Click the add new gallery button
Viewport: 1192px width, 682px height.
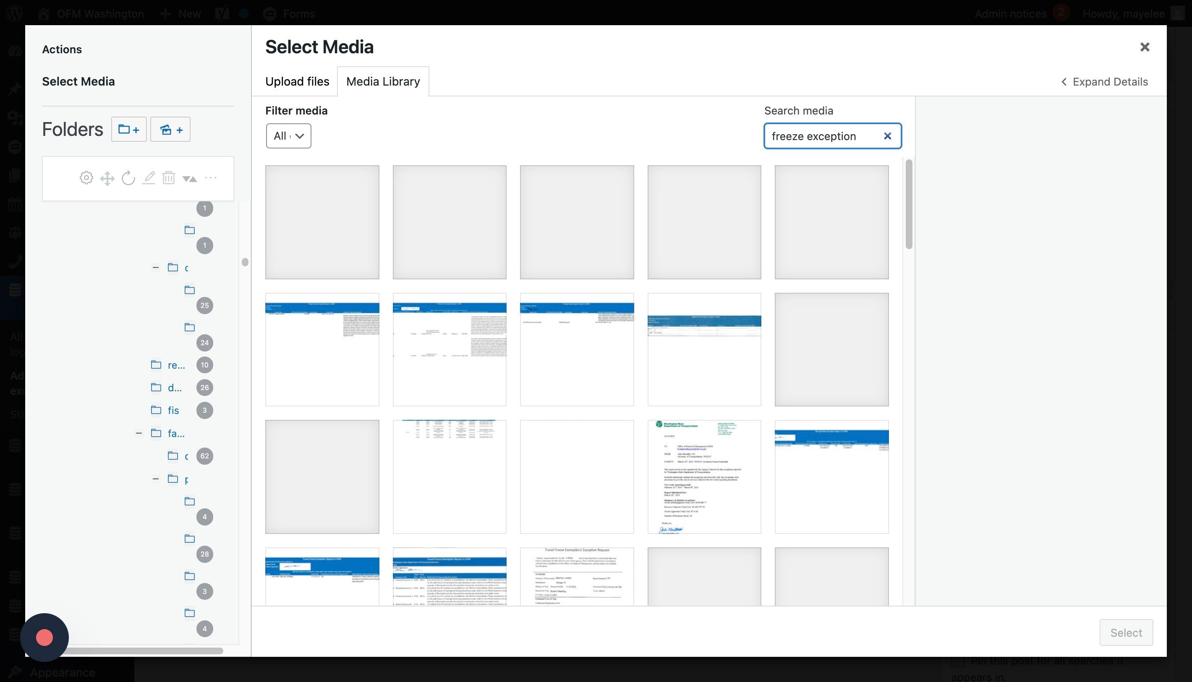[170, 129]
